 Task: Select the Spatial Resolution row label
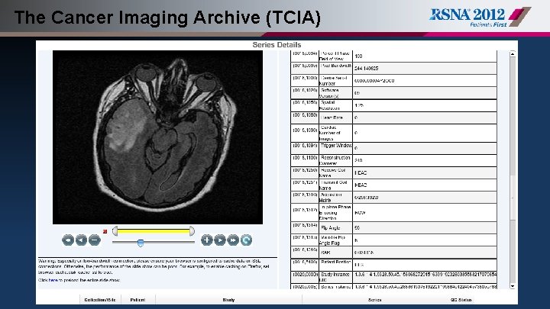[x=330, y=105]
